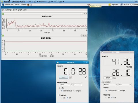Click the network monitor icon beside the clock
Screen dimensions: 138x103
122,5
